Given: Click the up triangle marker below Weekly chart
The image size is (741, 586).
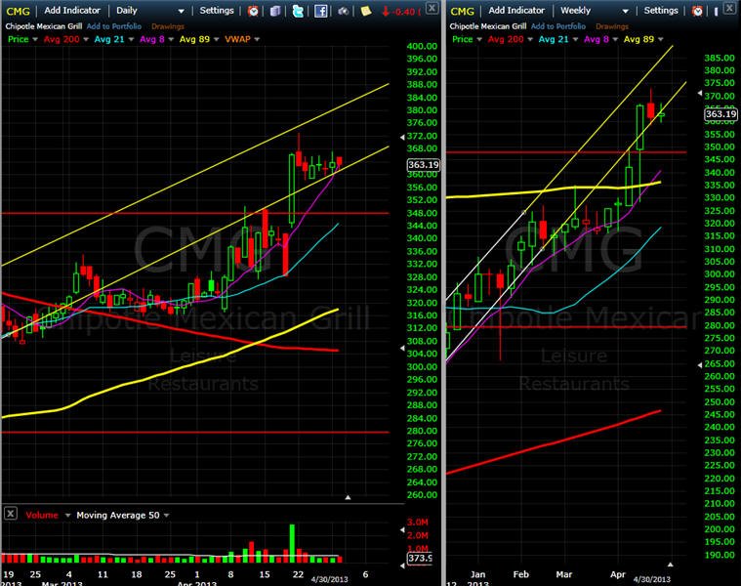Looking at the screenshot, I should coord(670,565).
